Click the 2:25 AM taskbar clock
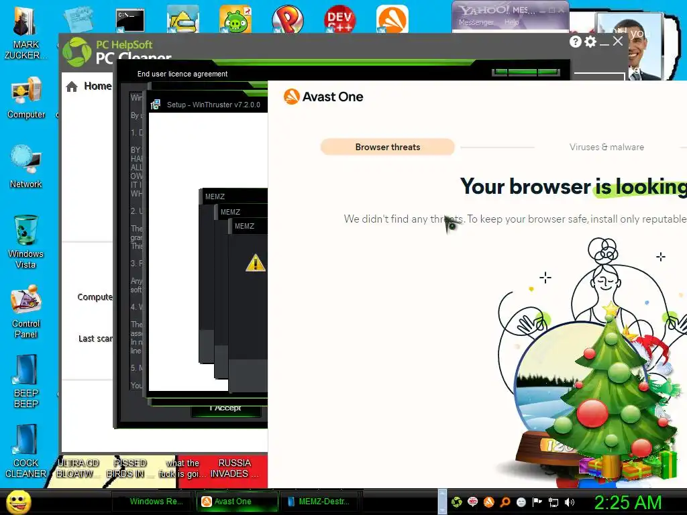Viewport: 687px width, 515px height. [627, 502]
